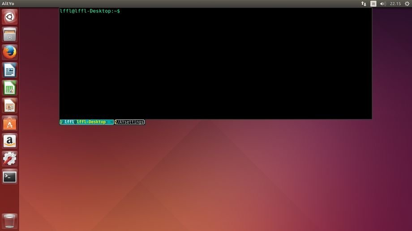412x231 pixels.
Task: Launch Firefox web browser
Action: (x=9, y=52)
